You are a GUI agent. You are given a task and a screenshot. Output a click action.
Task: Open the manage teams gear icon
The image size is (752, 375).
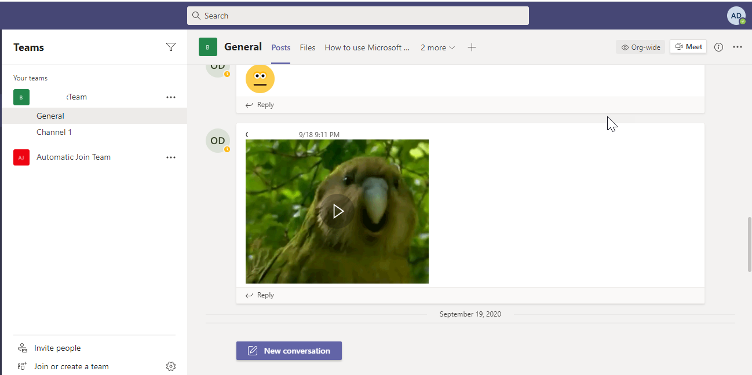click(x=171, y=366)
